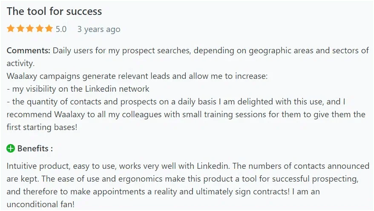Image resolution: width=374 pixels, height=211 pixels.
Task: Click the 3 years ago timestamp
Action: 99,29
